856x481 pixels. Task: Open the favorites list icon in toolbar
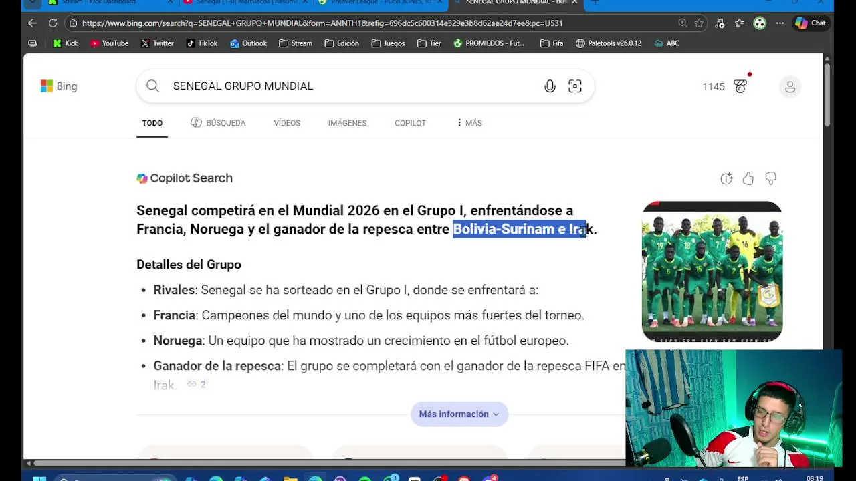coord(740,23)
